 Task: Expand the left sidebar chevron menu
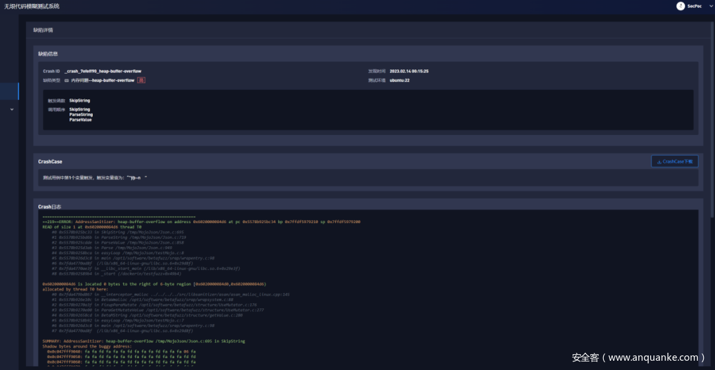pyautogui.click(x=11, y=110)
